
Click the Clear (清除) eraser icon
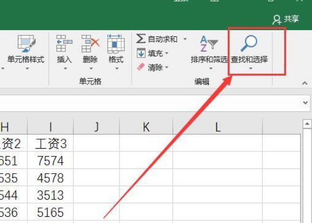point(141,67)
